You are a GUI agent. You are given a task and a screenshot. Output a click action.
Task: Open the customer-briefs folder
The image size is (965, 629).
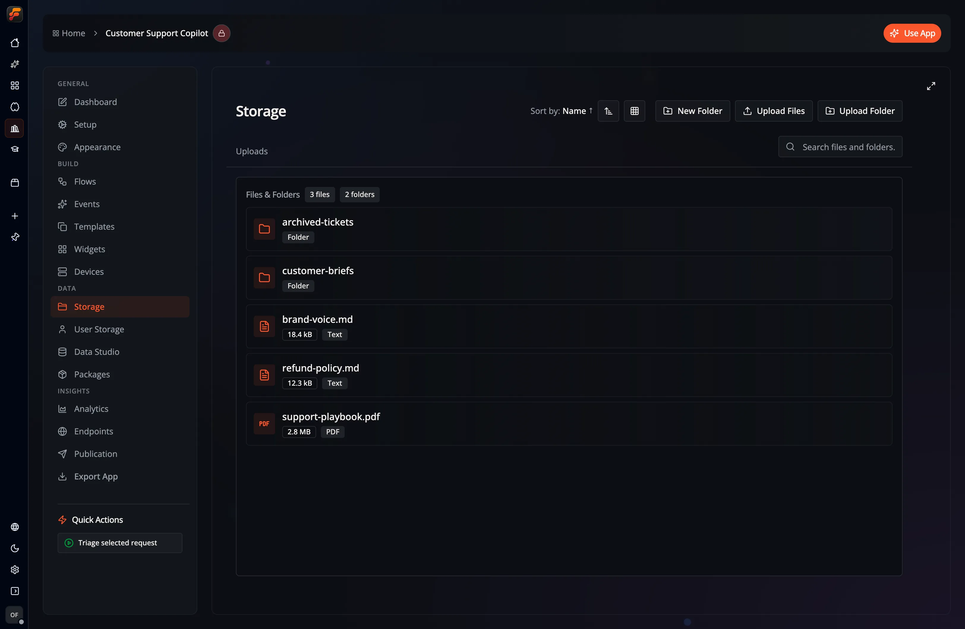[569, 277]
